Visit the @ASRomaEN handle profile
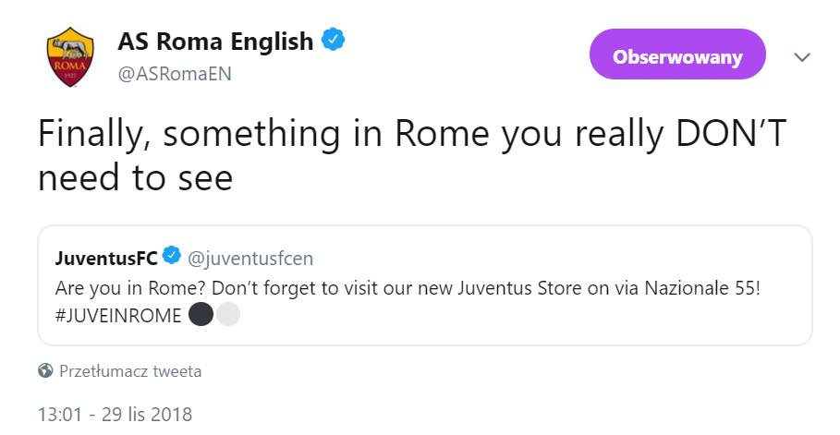Screen dimensions: 840x435 175,74
